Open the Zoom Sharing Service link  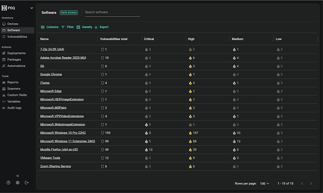(x=56, y=166)
